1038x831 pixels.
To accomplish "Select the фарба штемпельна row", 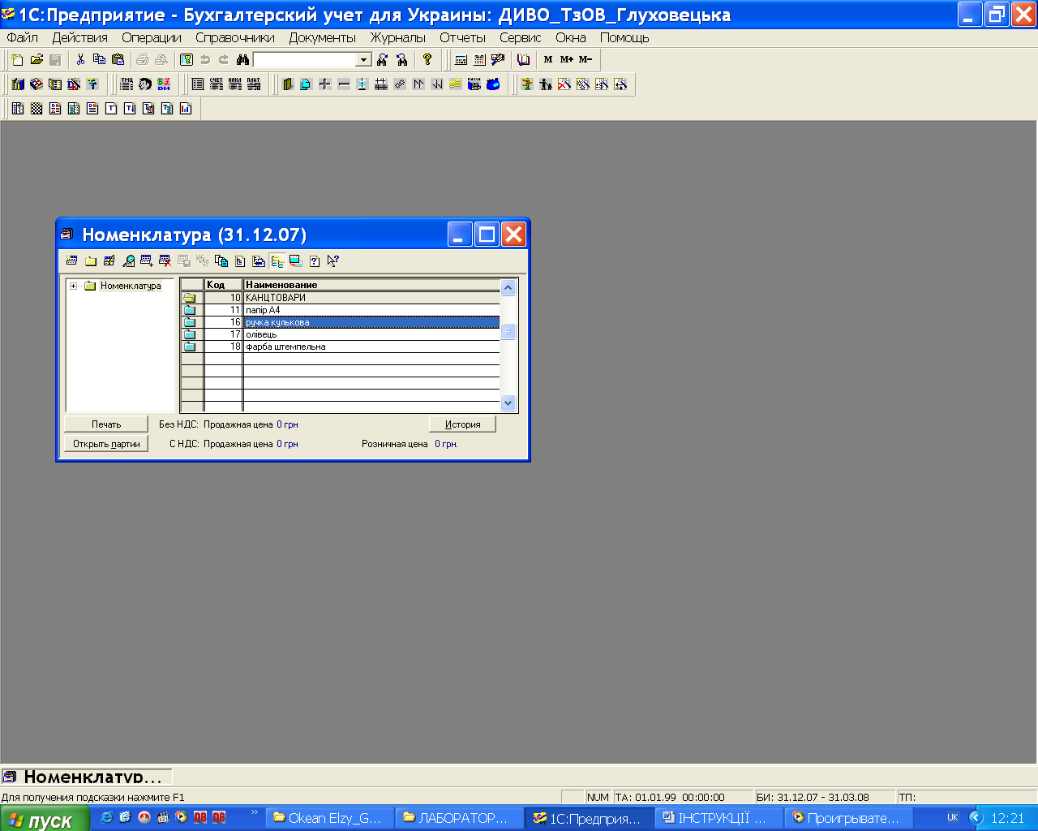I will (x=340, y=347).
